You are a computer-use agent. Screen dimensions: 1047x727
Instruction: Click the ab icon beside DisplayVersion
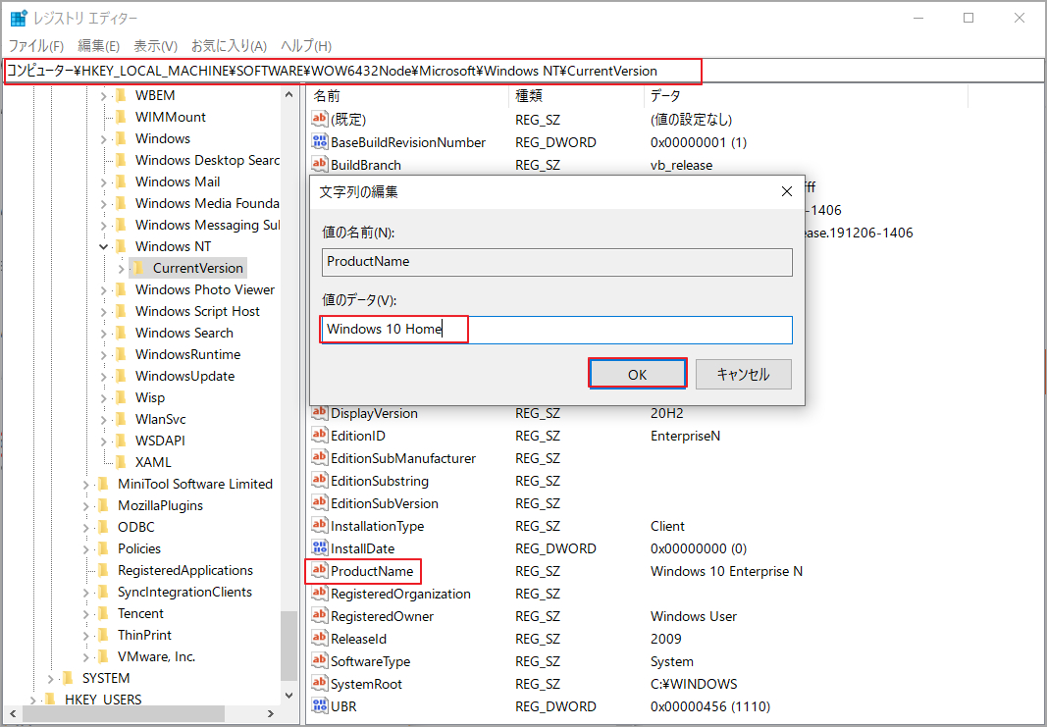(x=319, y=413)
